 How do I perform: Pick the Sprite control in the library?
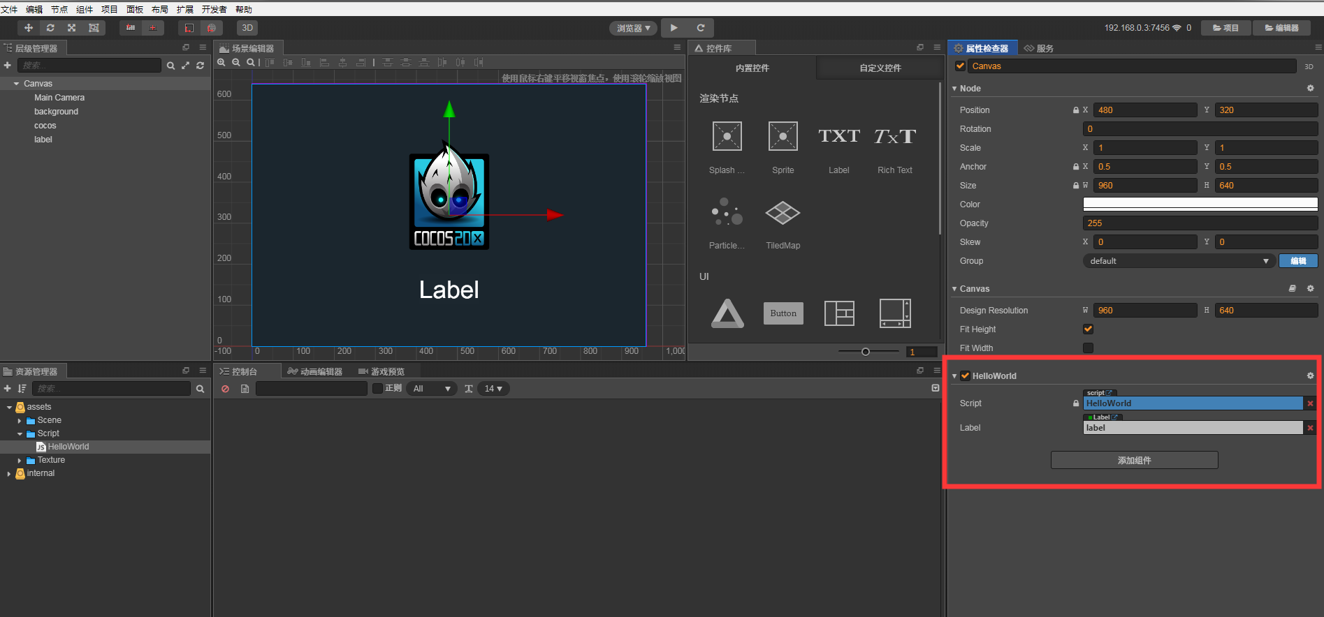[x=783, y=136]
